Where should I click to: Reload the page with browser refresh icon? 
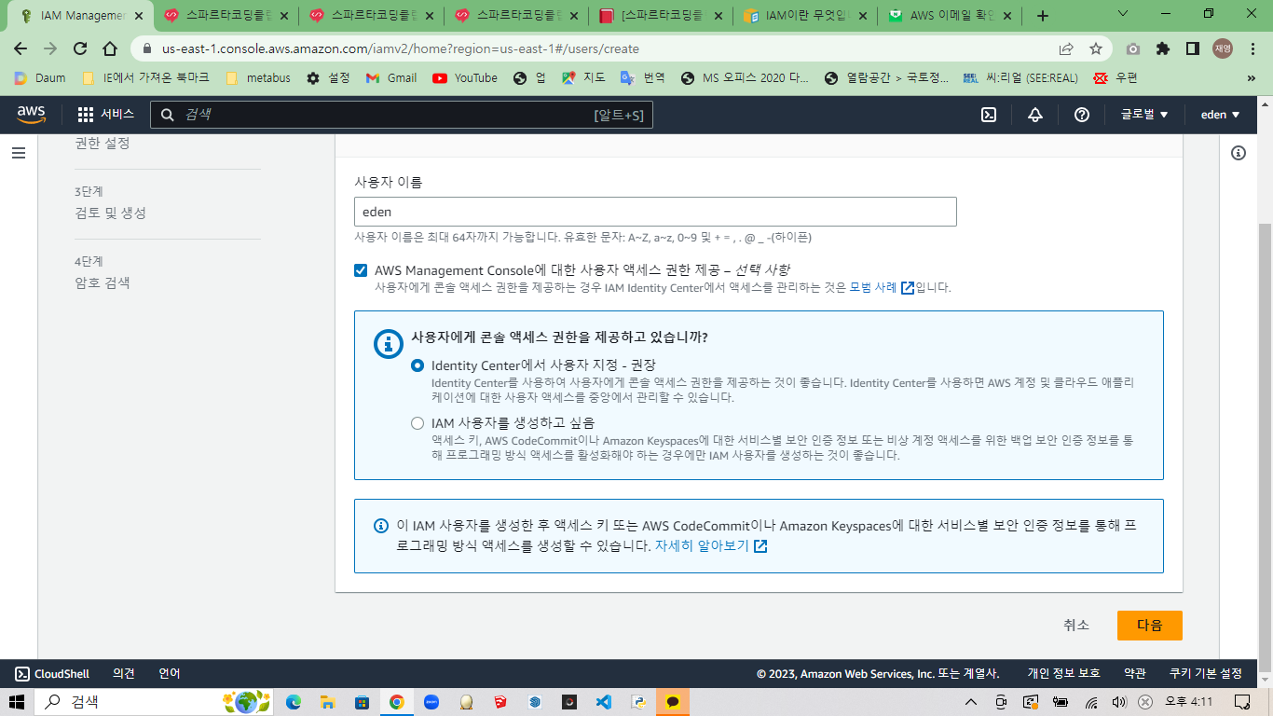(80, 48)
